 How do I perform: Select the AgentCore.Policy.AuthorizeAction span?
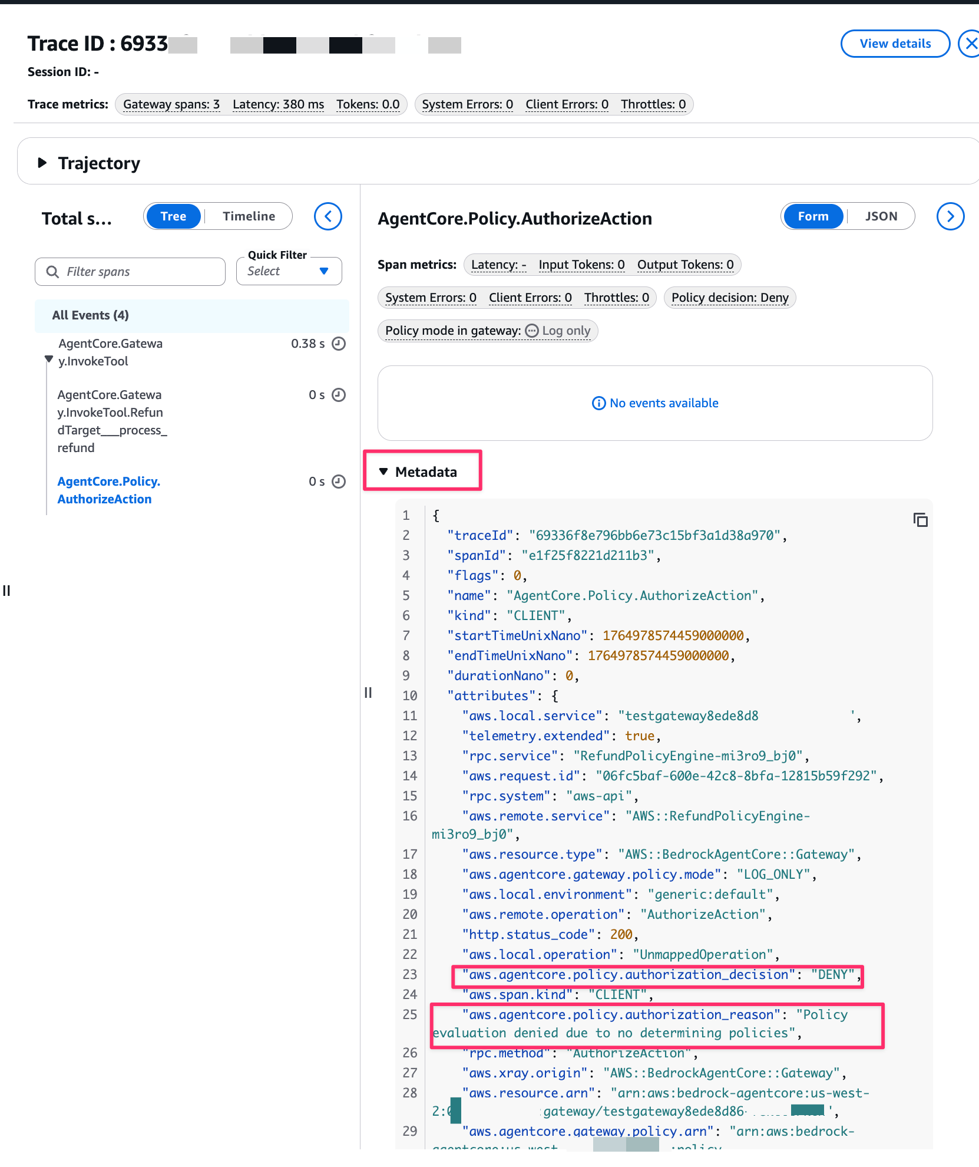click(108, 490)
